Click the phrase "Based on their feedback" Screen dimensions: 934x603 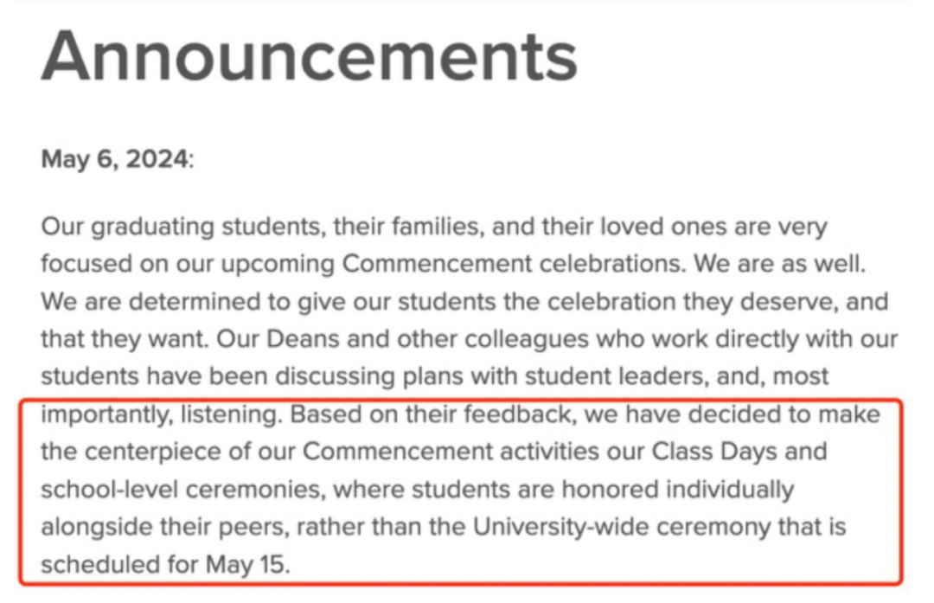(433, 414)
